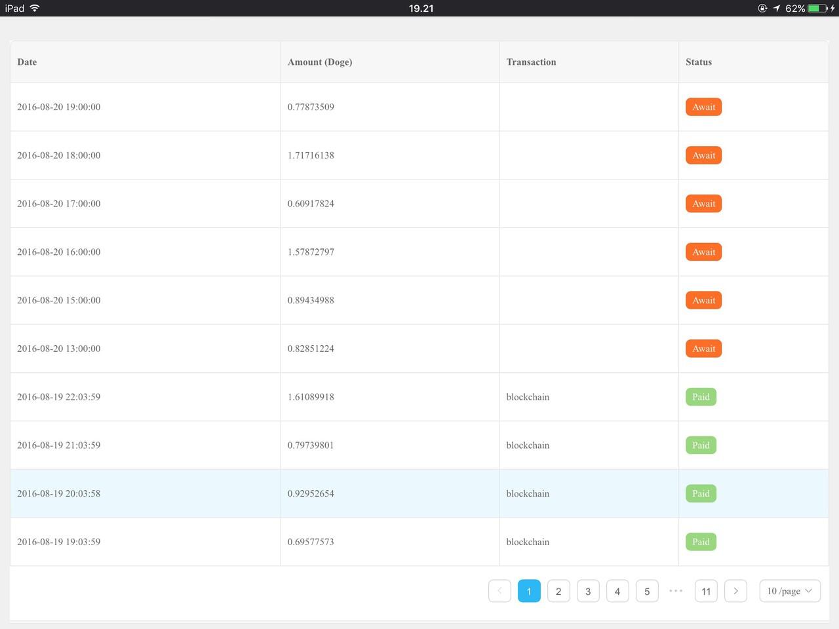The height and width of the screenshot is (629, 839).
Task: Click amount 0.77873509
Action: [311, 107]
